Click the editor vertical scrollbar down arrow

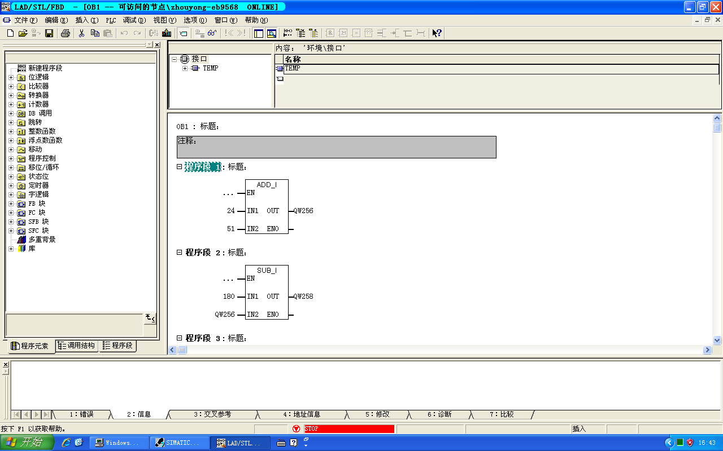coord(717,340)
